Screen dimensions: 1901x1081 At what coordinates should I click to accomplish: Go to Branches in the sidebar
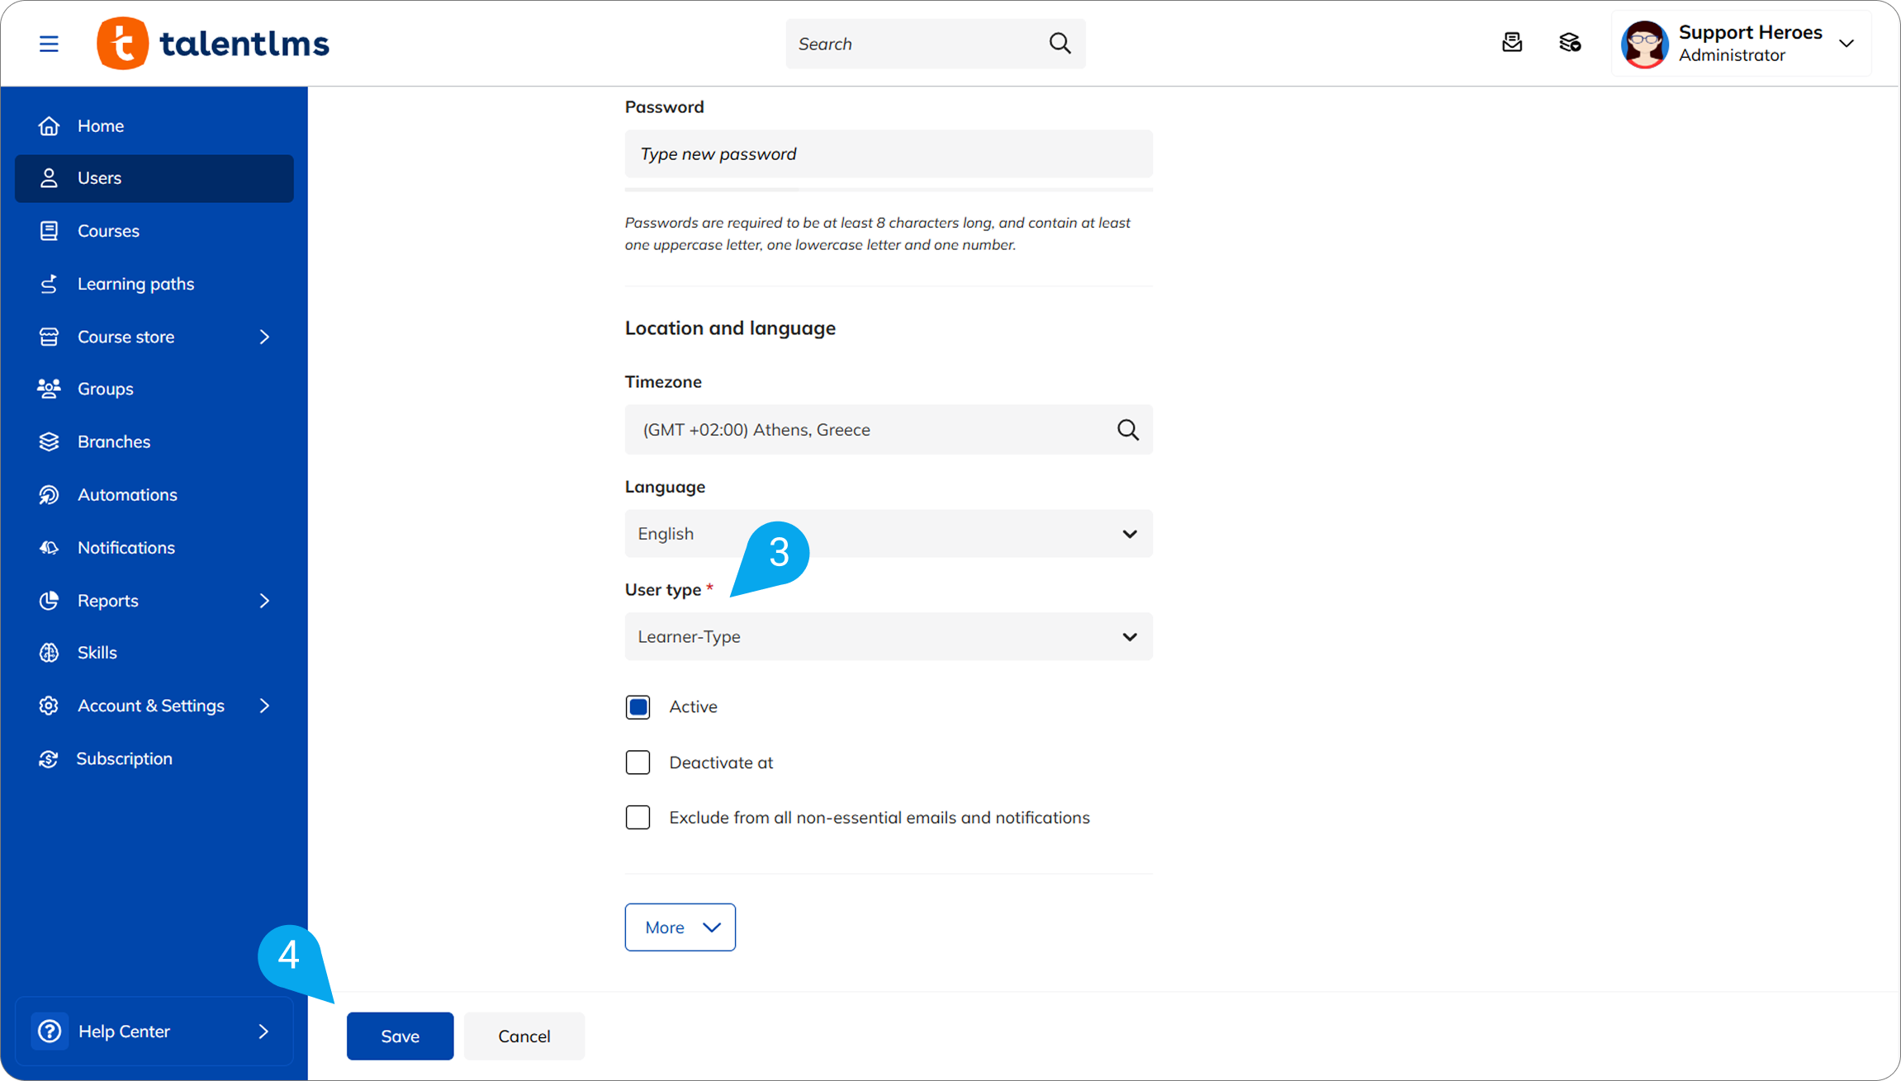114,442
